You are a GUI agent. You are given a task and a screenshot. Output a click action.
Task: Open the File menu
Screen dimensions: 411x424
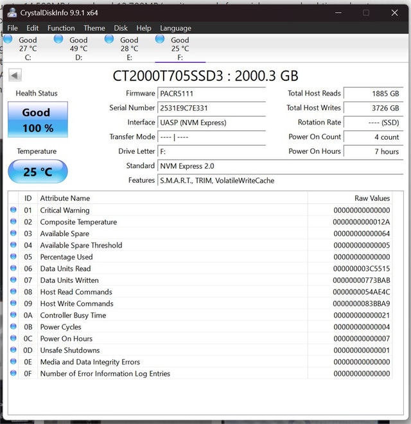coord(12,28)
